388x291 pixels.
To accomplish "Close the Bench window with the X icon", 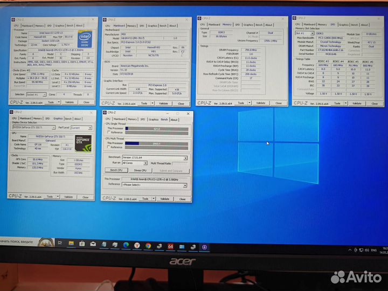I will tap(188, 114).
